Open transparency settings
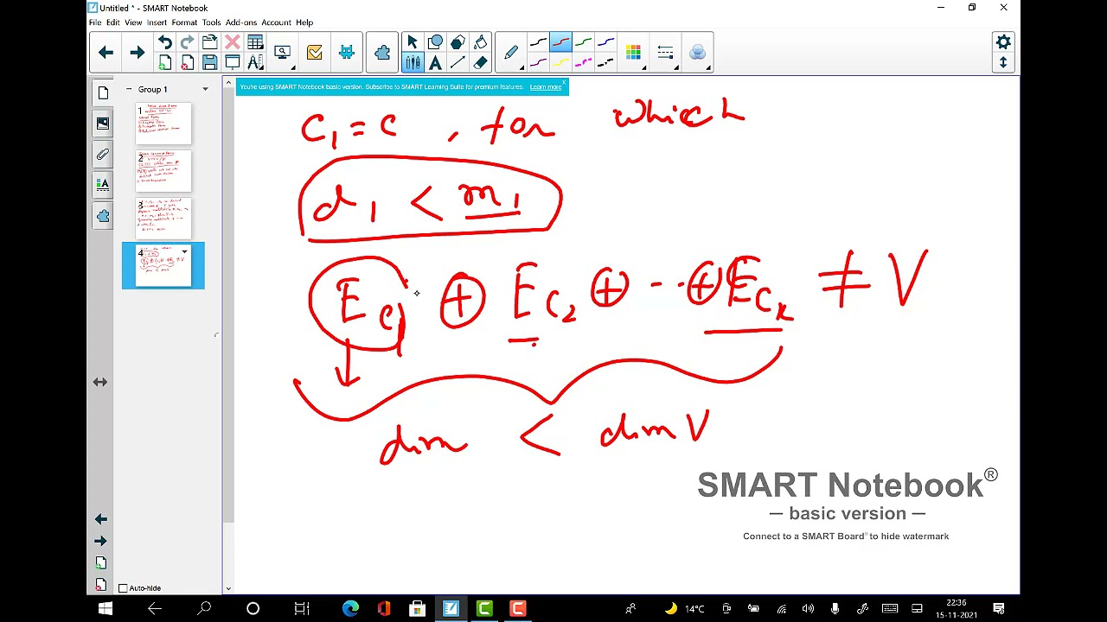1107x622 pixels. coord(697,53)
